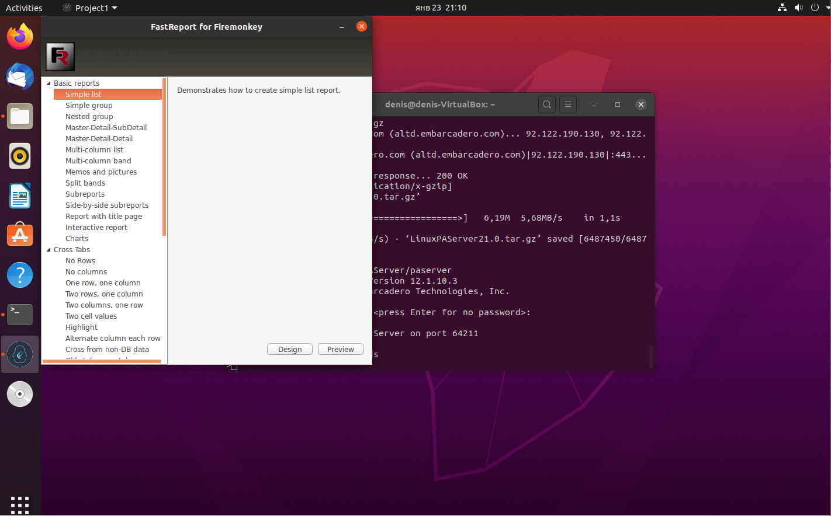
Task: Open Firefox from the dock
Action: pos(20,37)
